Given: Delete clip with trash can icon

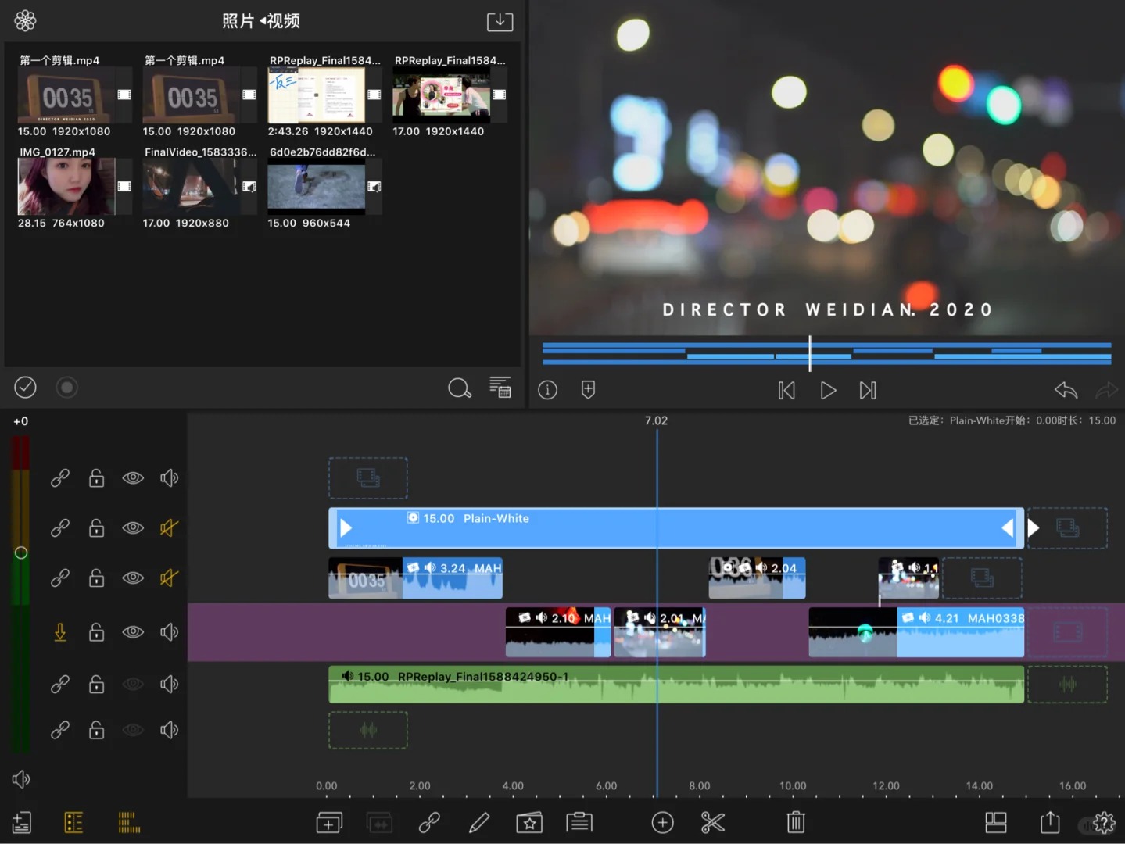Looking at the screenshot, I should click(795, 822).
